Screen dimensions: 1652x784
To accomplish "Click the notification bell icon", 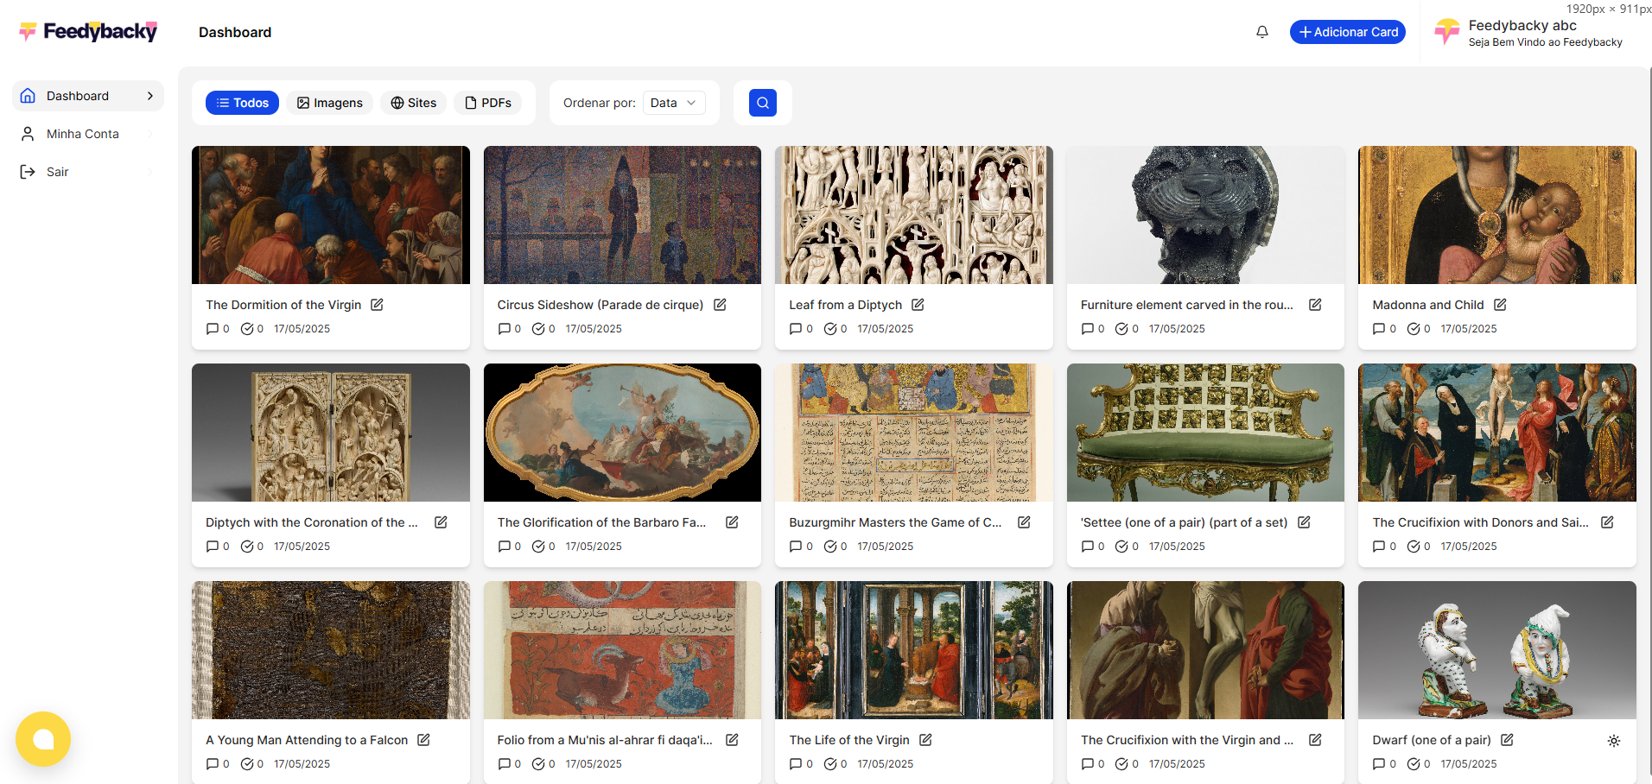I will click(x=1261, y=32).
